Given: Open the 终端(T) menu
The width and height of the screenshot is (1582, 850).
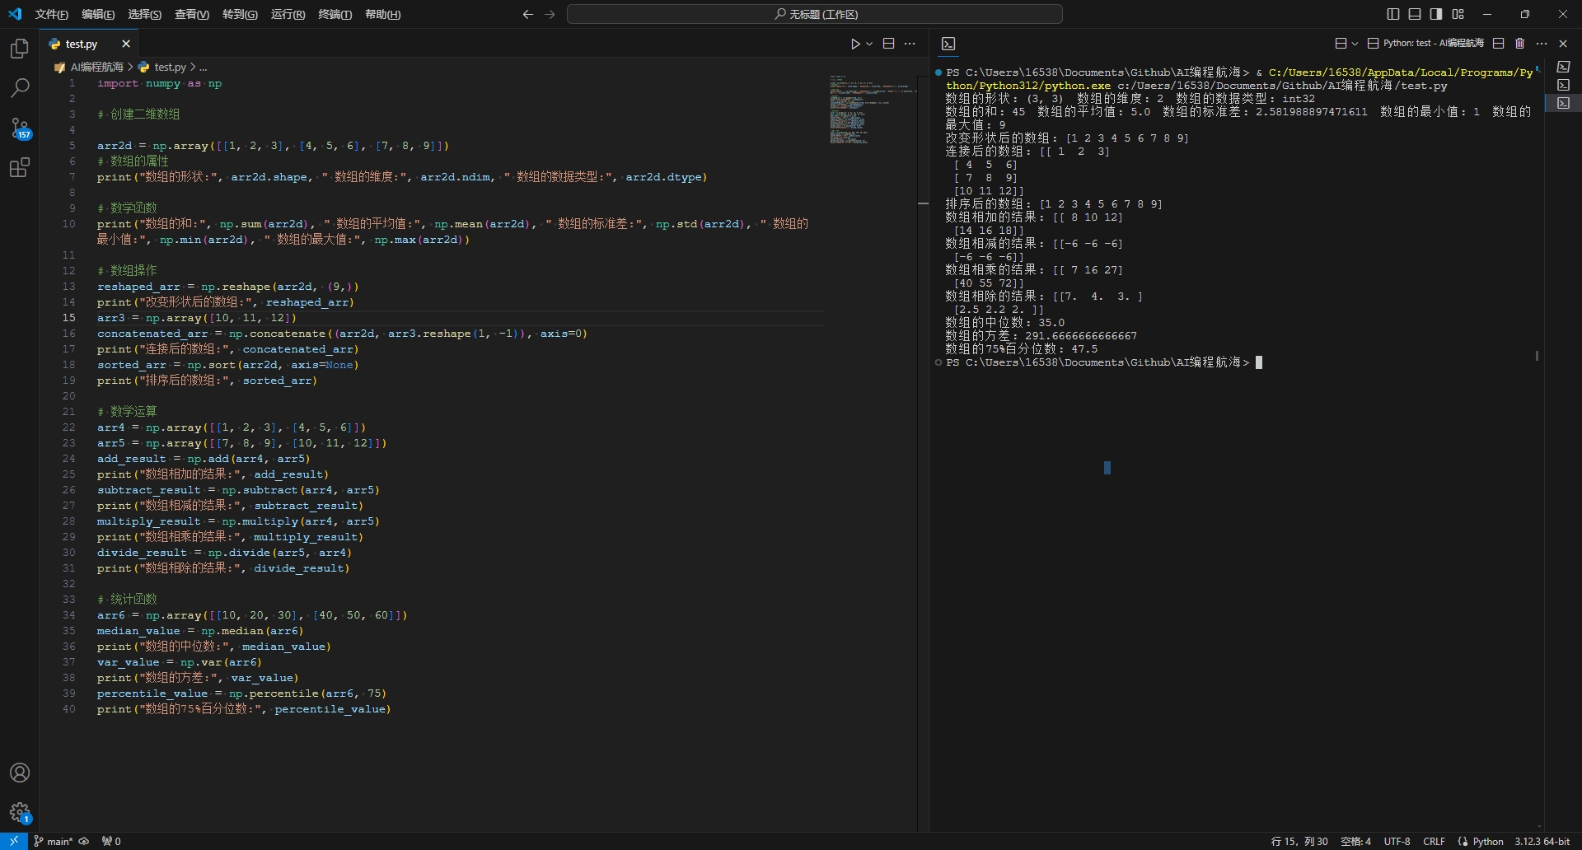Looking at the screenshot, I should (335, 14).
